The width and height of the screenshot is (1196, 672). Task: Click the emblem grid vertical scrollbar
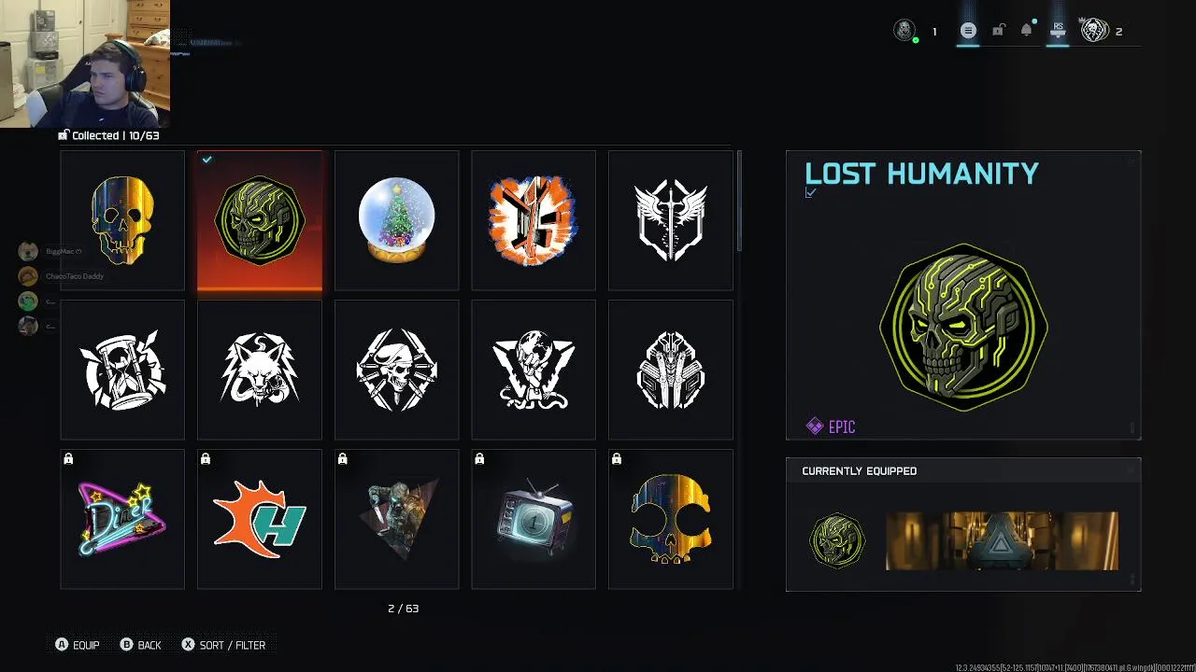coord(739,201)
